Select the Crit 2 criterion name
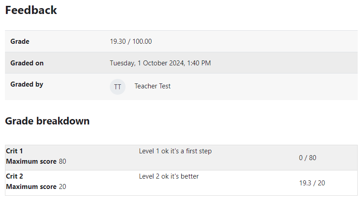This screenshot has height=207, width=364. (x=14, y=176)
